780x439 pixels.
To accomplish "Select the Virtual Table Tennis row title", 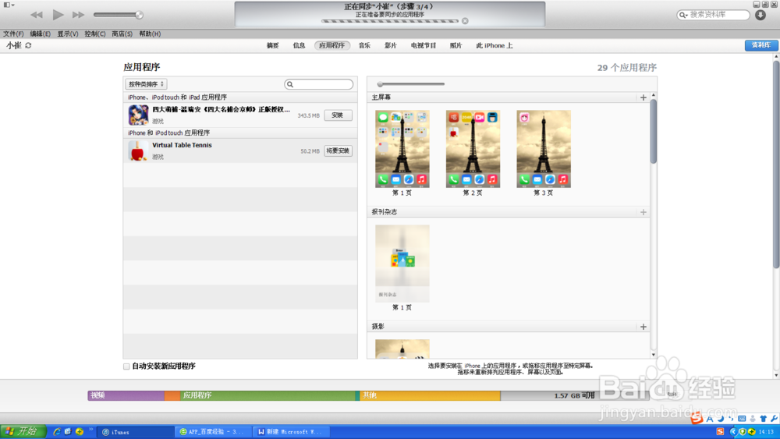I will pyautogui.click(x=182, y=145).
